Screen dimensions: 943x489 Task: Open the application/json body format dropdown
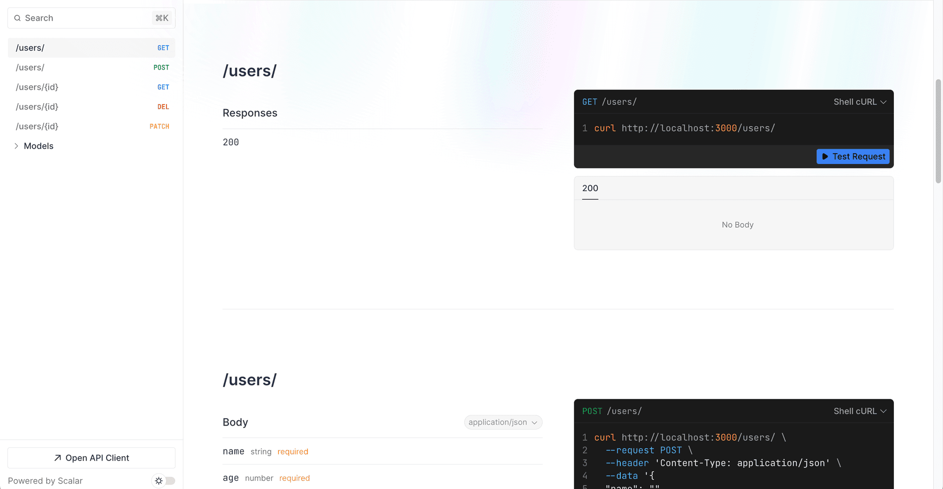pos(502,422)
